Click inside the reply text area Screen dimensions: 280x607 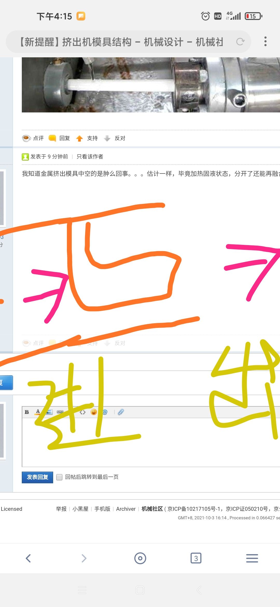pyautogui.click(x=151, y=442)
